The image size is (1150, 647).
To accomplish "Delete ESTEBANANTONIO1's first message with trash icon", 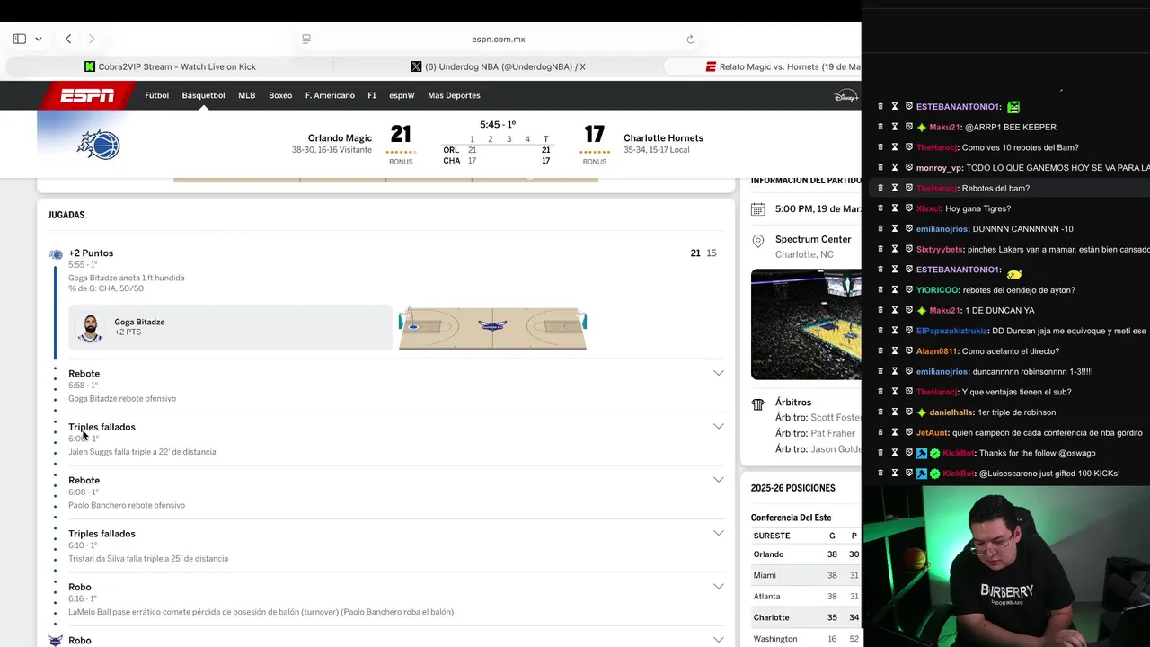I will click(x=880, y=106).
